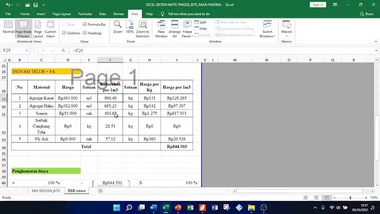
Task: Click the vertical scrollbar thumb
Action: coord(377,138)
